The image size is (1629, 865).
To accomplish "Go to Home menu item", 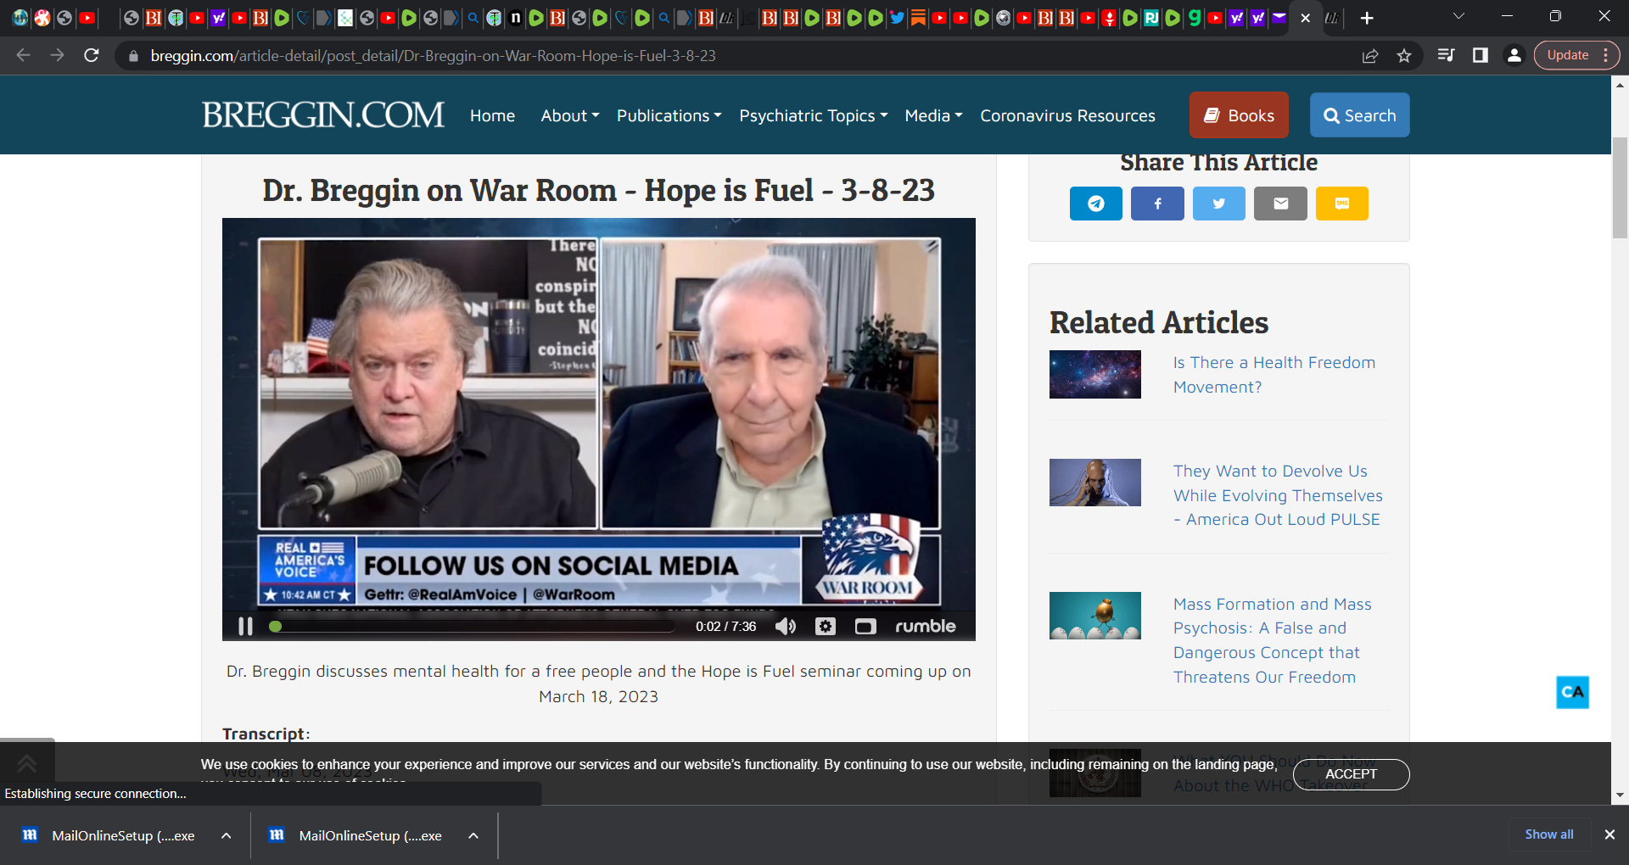I will [493, 115].
